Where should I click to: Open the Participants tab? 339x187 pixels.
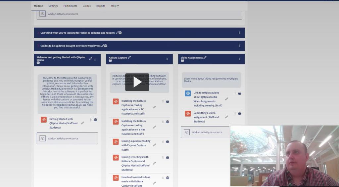coord(70,6)
